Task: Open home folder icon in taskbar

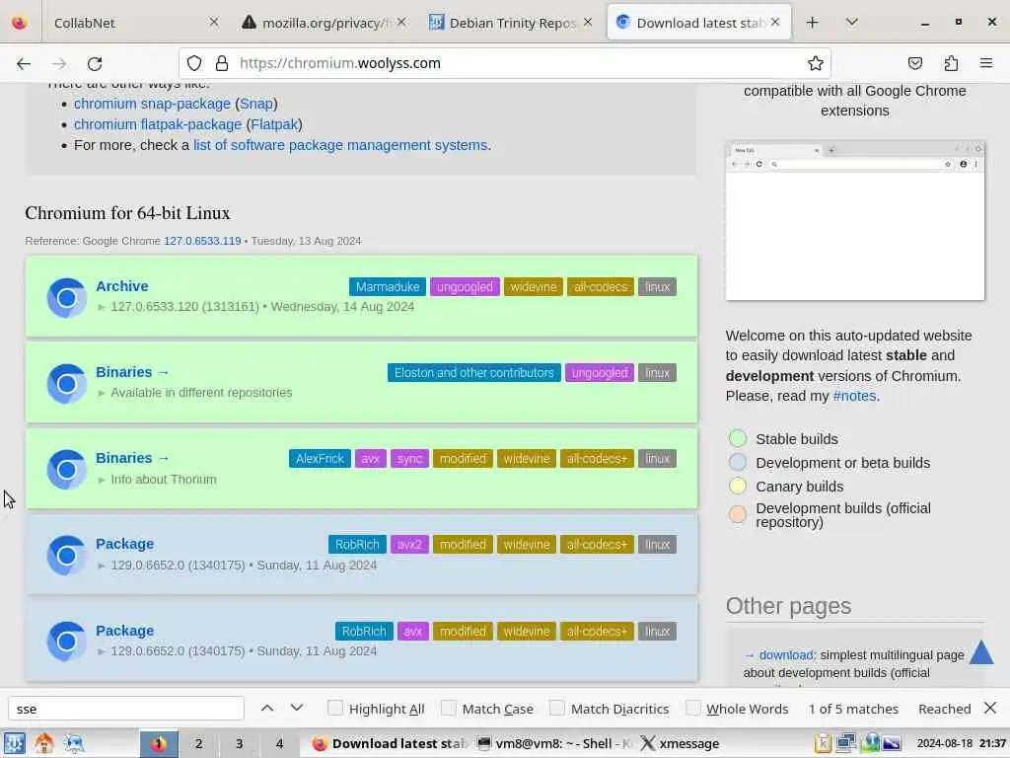Action: tap(44, 743)
